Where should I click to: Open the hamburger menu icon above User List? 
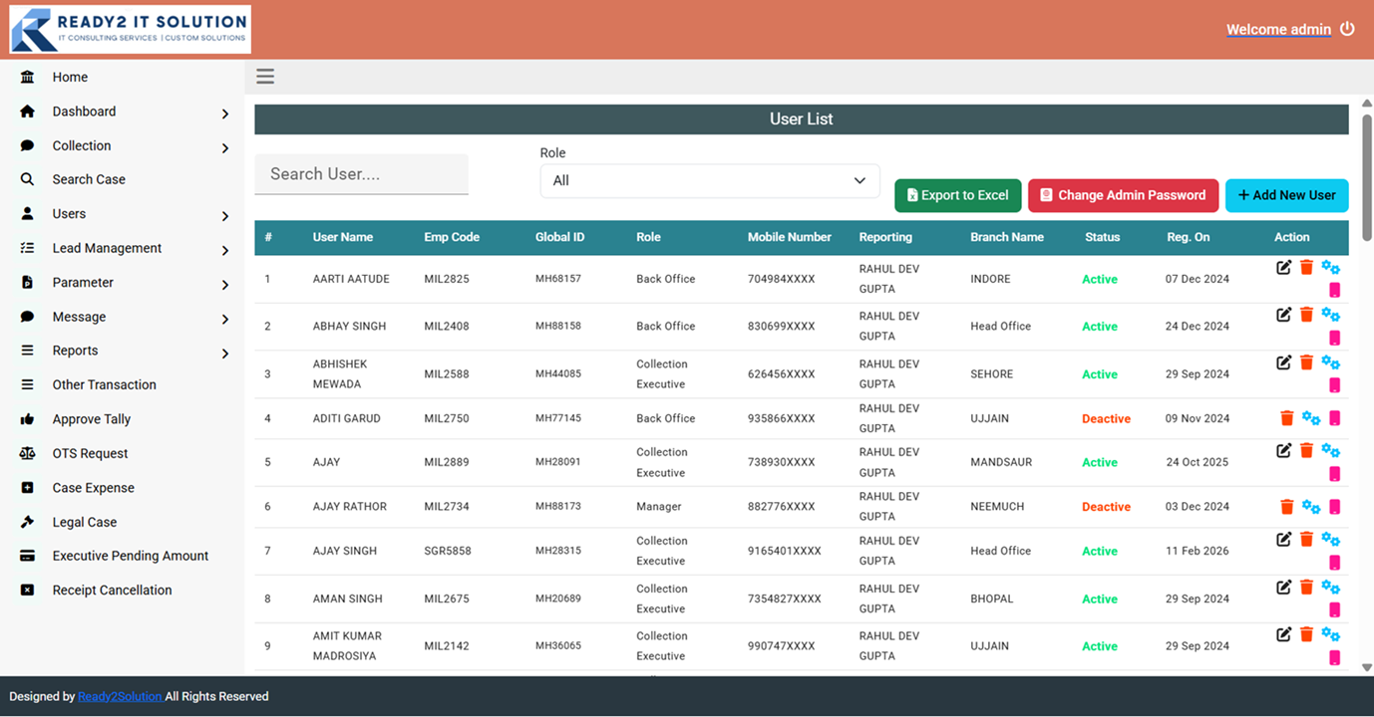264,76
